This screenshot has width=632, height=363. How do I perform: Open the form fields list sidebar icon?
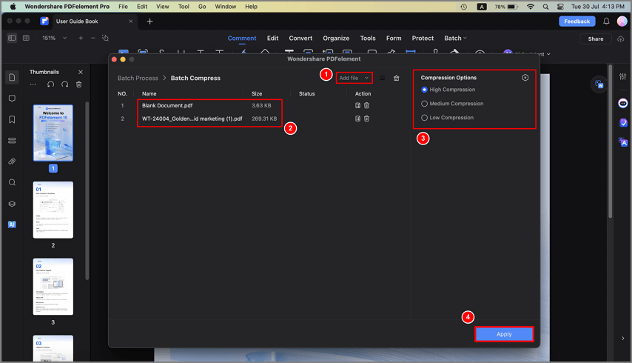click(x=12, y=140)
